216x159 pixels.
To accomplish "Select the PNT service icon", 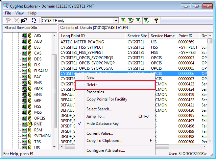I will [x=27, y=124].
